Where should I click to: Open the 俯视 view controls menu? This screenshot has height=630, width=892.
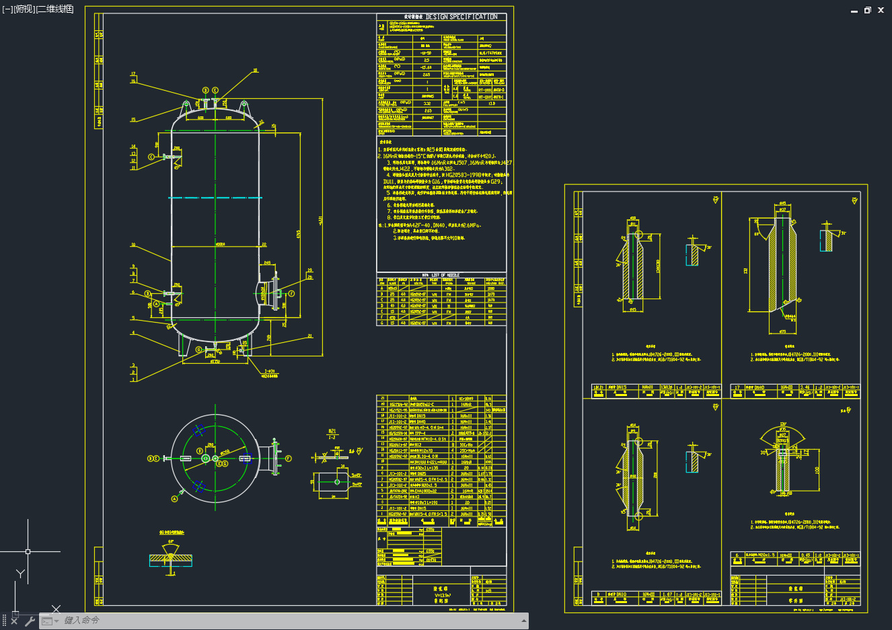coord(23,9)
